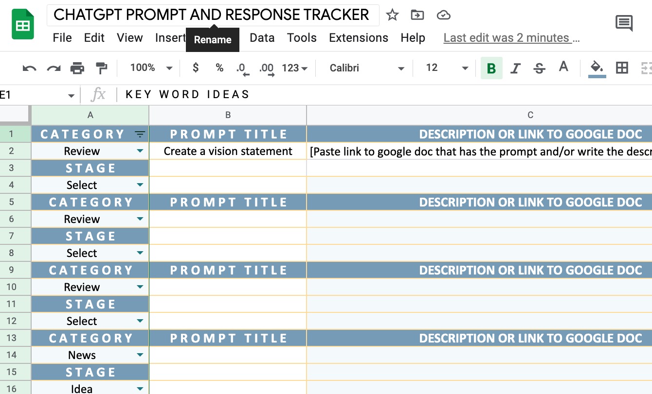
Task: Open the Review dropdown in cell A2
Action: pos(140,151)
